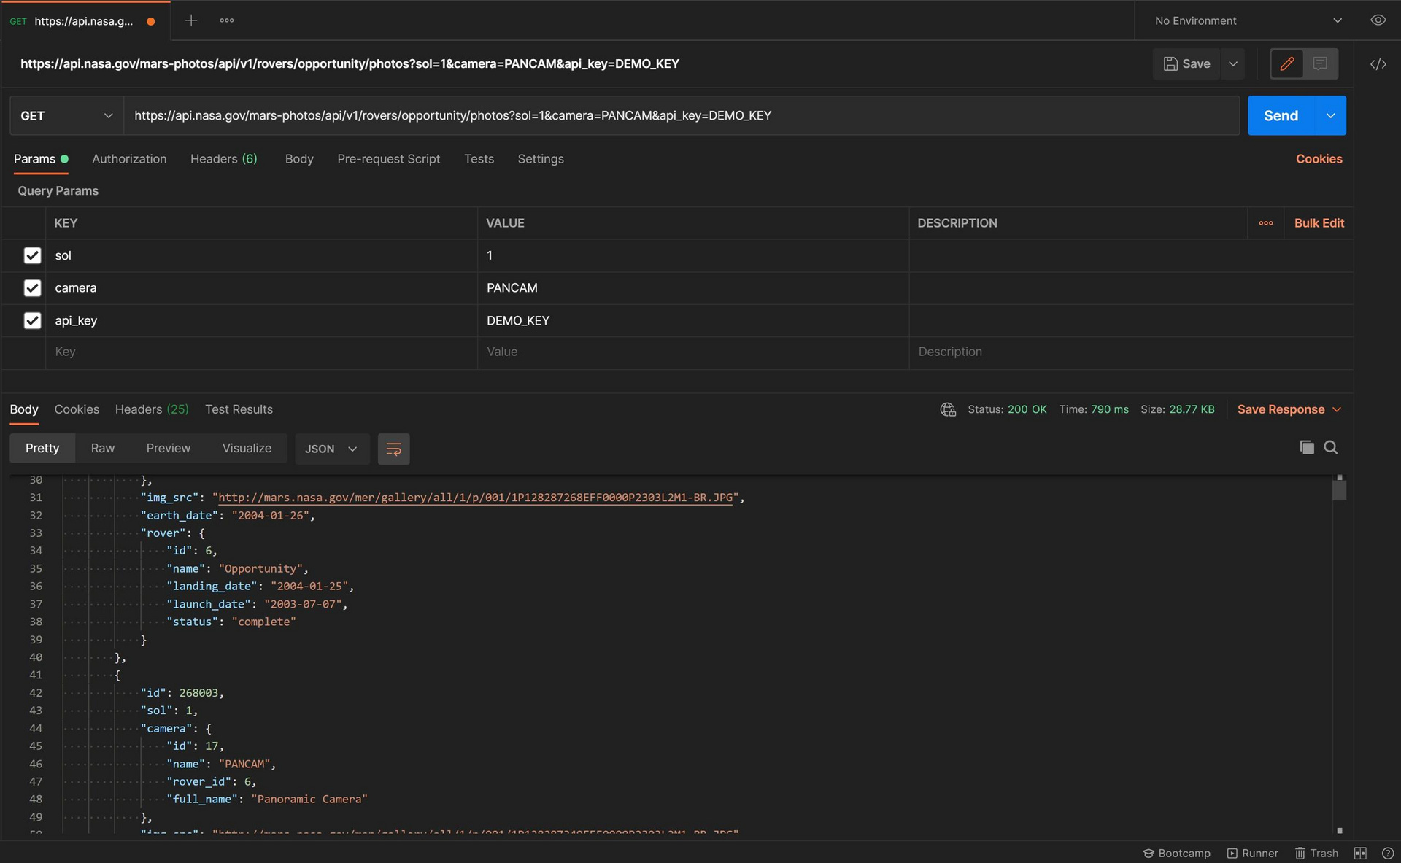Uncheck the camera parameter checkbox

32,287
